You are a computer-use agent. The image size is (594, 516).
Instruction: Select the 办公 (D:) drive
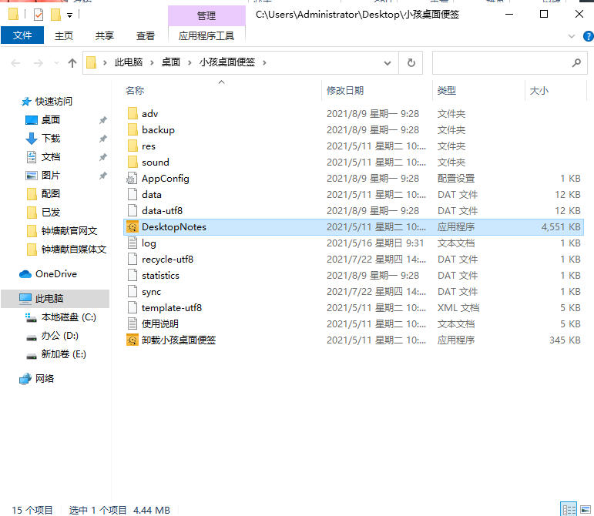tap(60, 336)
